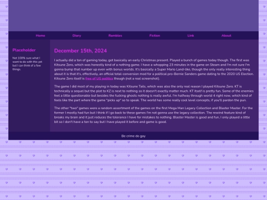
Task: Open the Link nav item
Action: (190, 36)
